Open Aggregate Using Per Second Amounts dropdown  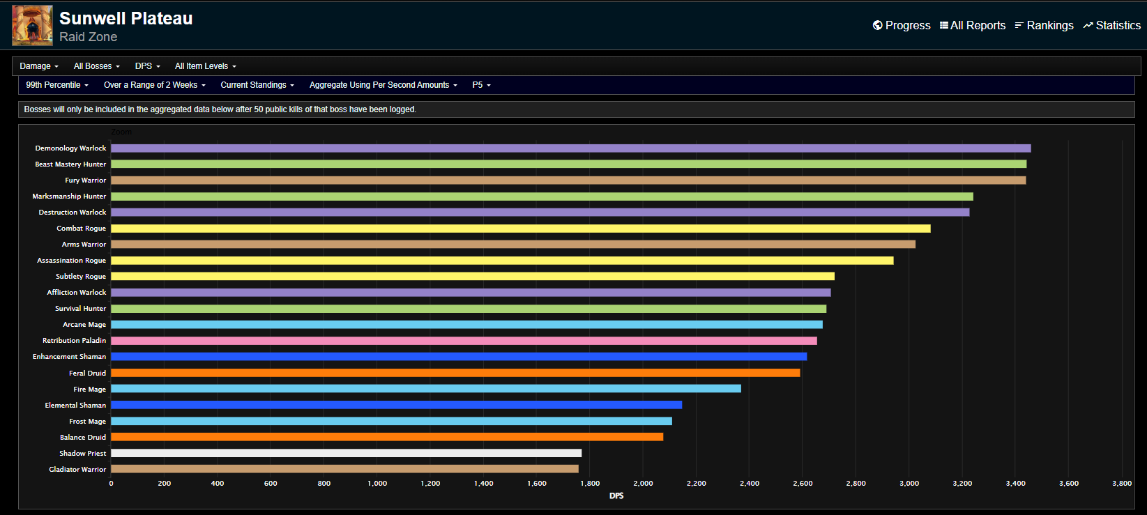(x=383, y=85)
